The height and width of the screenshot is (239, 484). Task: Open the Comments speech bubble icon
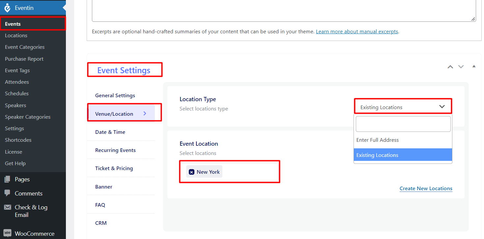[7, 193]
